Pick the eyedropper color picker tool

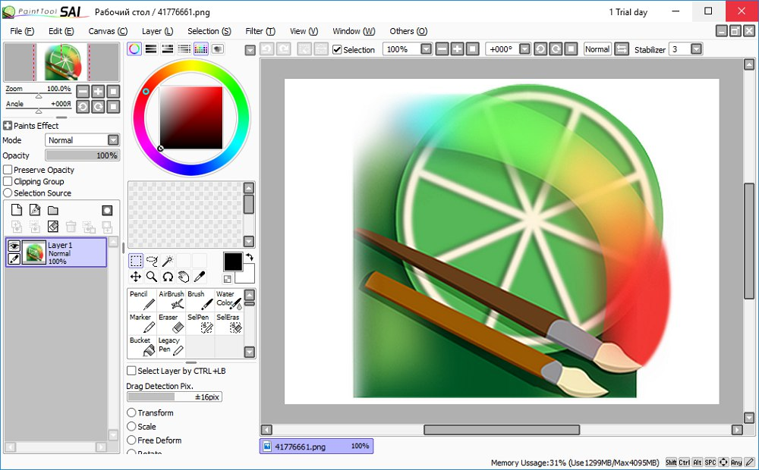(200, 277)
